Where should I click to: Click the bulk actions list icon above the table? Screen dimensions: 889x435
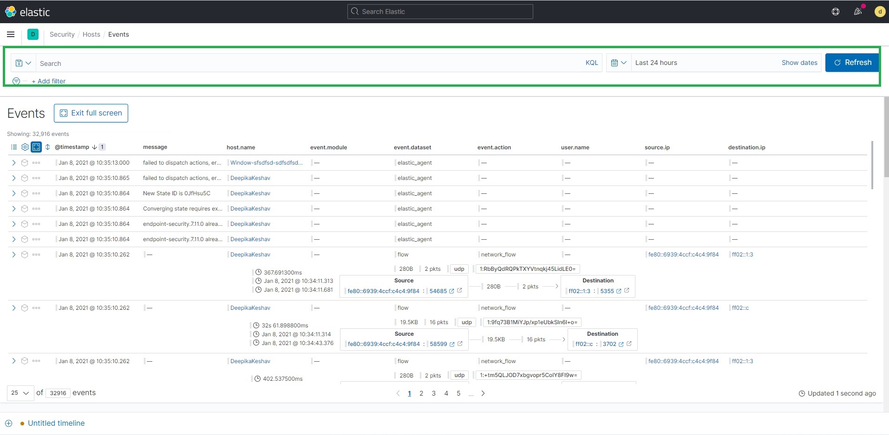(13, 147)
